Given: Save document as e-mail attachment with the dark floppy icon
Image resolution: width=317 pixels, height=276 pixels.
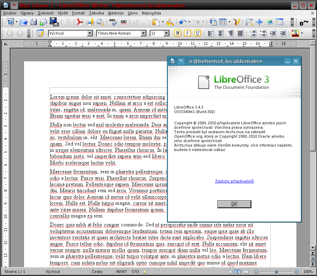Looking at the screenshot, I should [54, 22].
